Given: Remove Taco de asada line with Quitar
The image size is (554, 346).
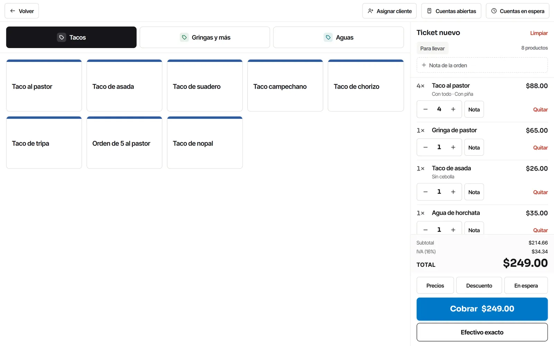Looking at the screenshot, I should pos(540,192).
